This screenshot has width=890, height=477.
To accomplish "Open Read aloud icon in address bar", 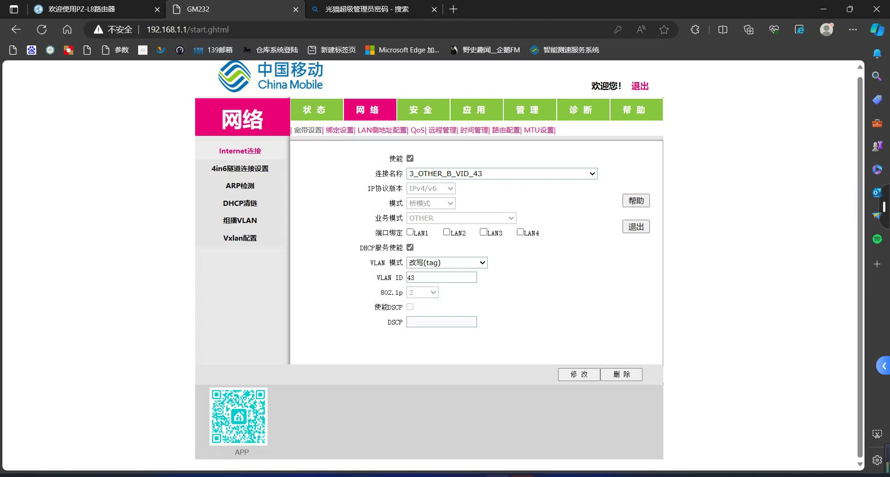I will pos(641,30).
